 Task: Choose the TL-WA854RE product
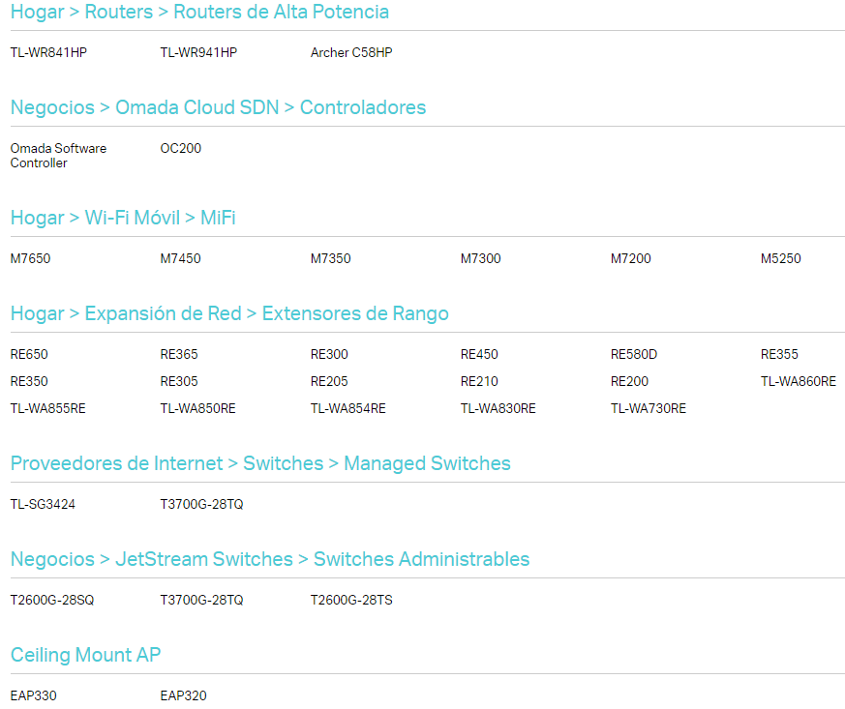tap(348, 408)
